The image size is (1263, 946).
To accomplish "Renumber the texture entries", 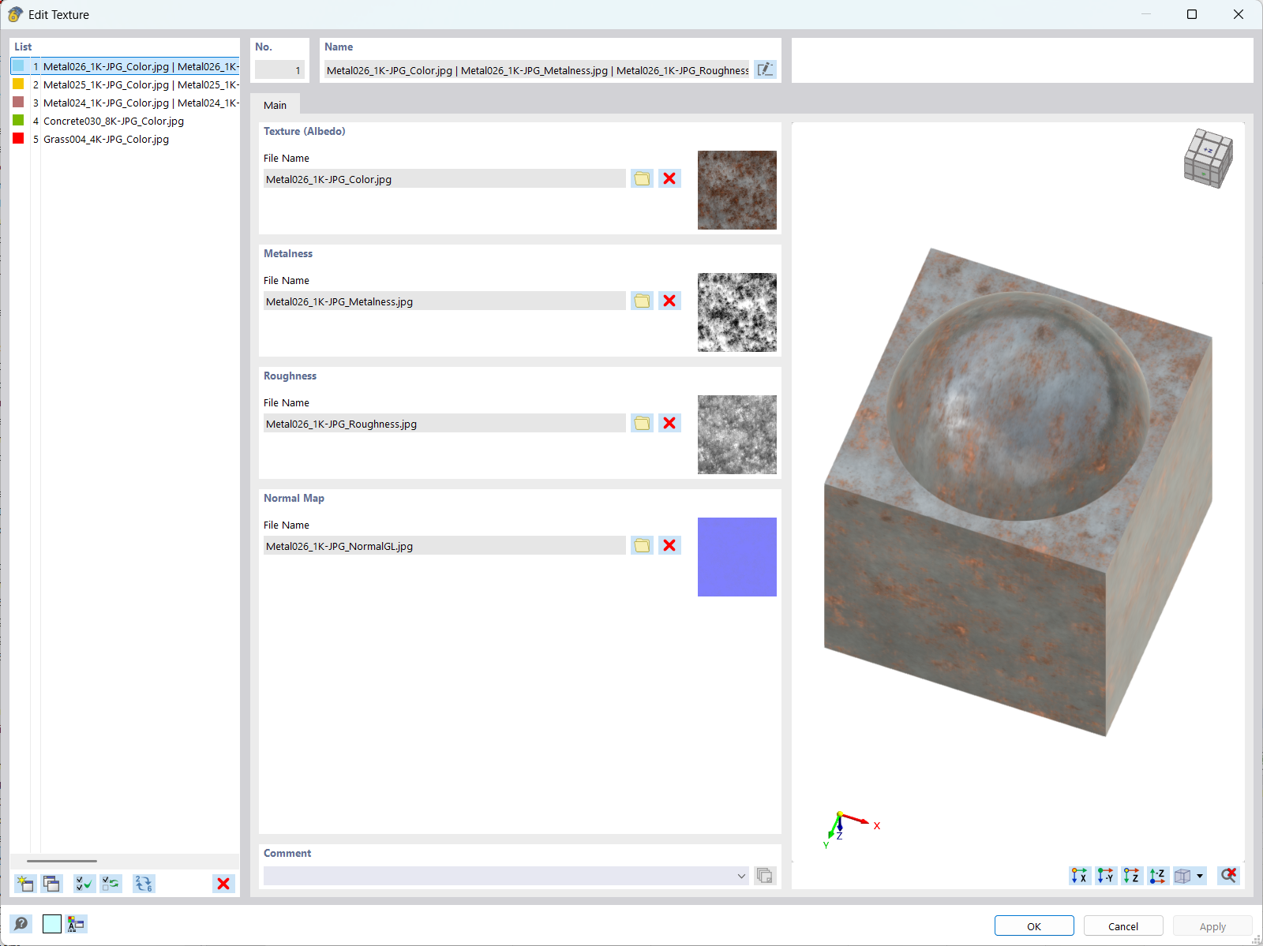I will [x=144, y=884].
